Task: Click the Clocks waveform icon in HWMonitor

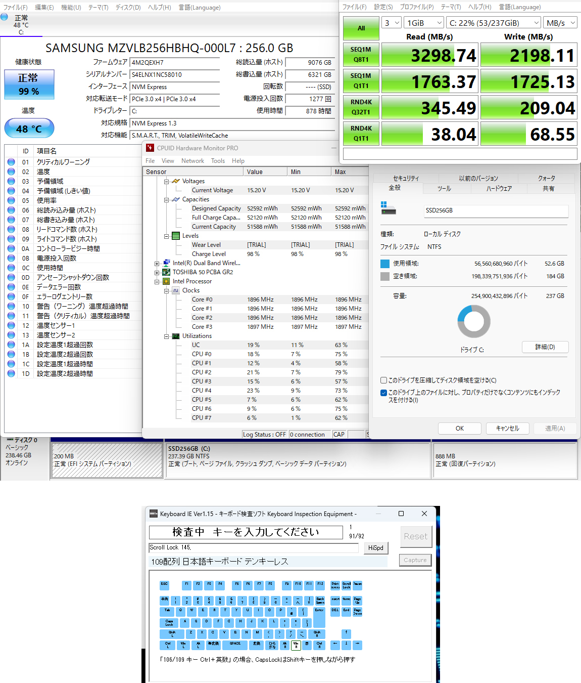Action: point(176,290)
